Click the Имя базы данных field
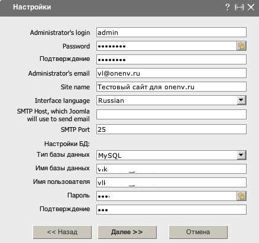259x243 pixels. (171, 169)
